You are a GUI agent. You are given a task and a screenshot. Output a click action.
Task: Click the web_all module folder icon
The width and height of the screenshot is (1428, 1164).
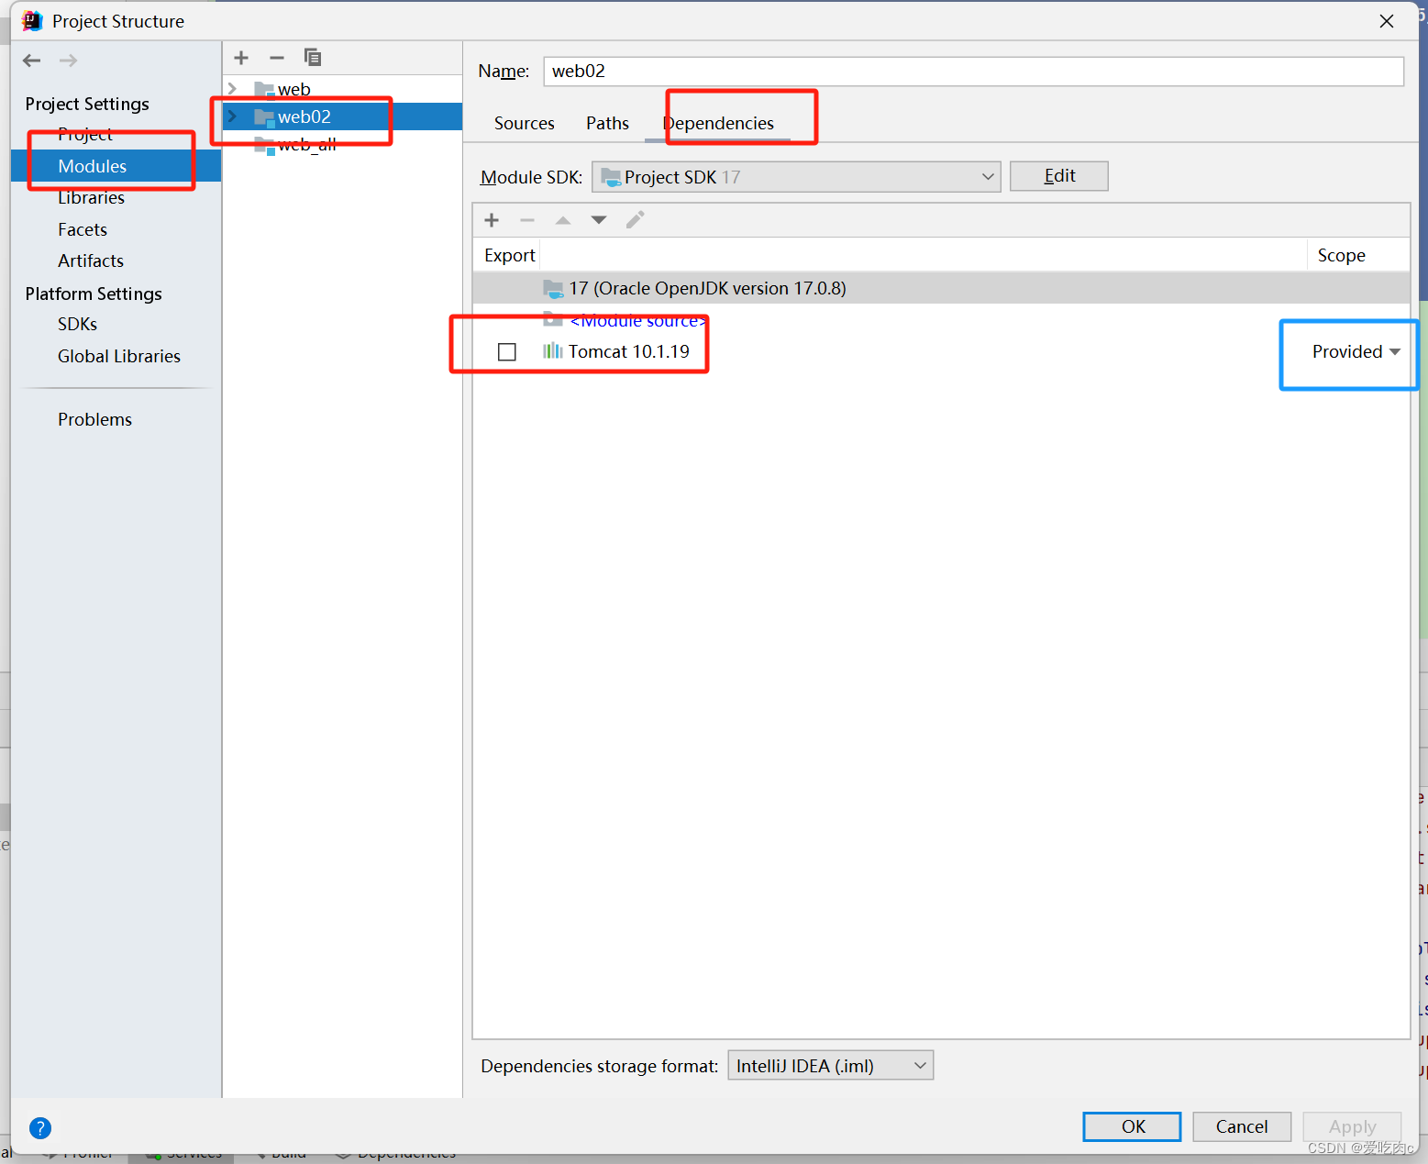click(264, 145)
